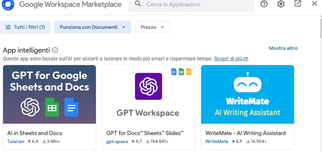Click the 4,7 star rating for gpt.space
322x152 pixels.
[136, 141]
